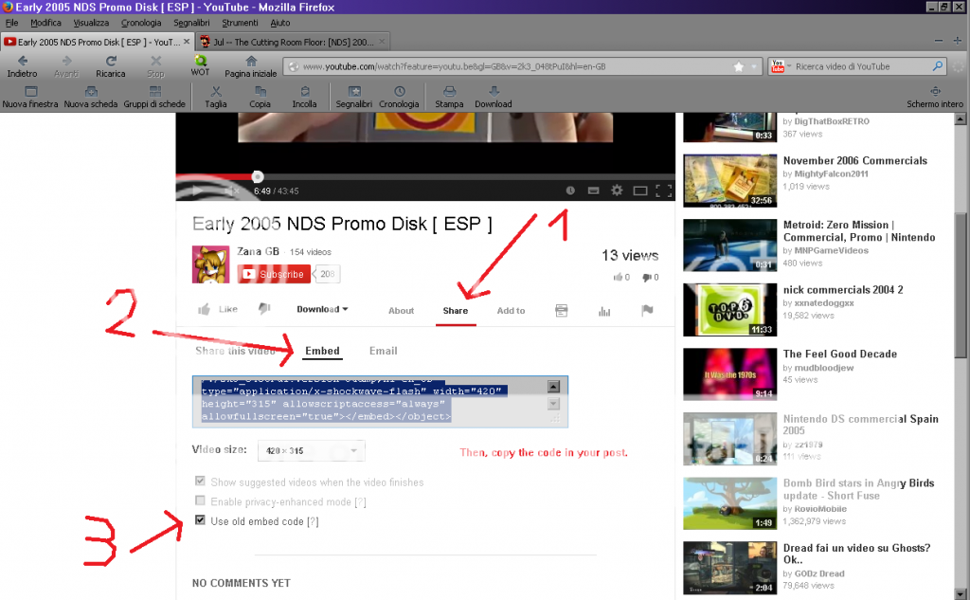
Task: Open the YouTube search engine dropdown
Action: pyautogui.click(x=779, y=66)
